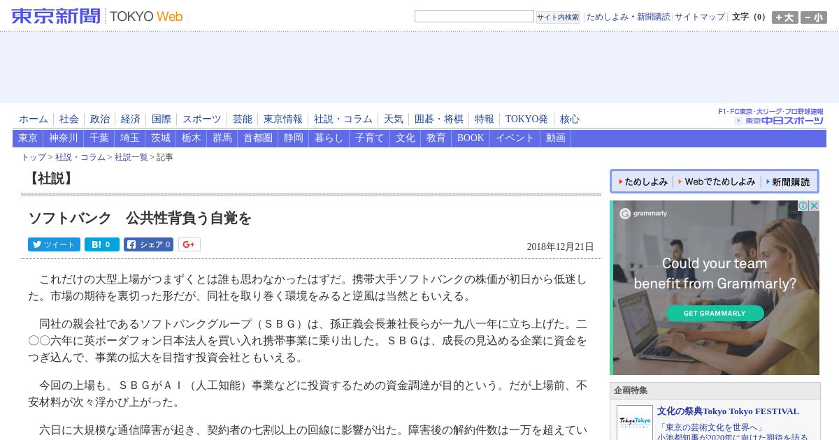Screen dimensions: 839x440
Task: Select the 埼玉 regional tab
Action: coord(130,138)
